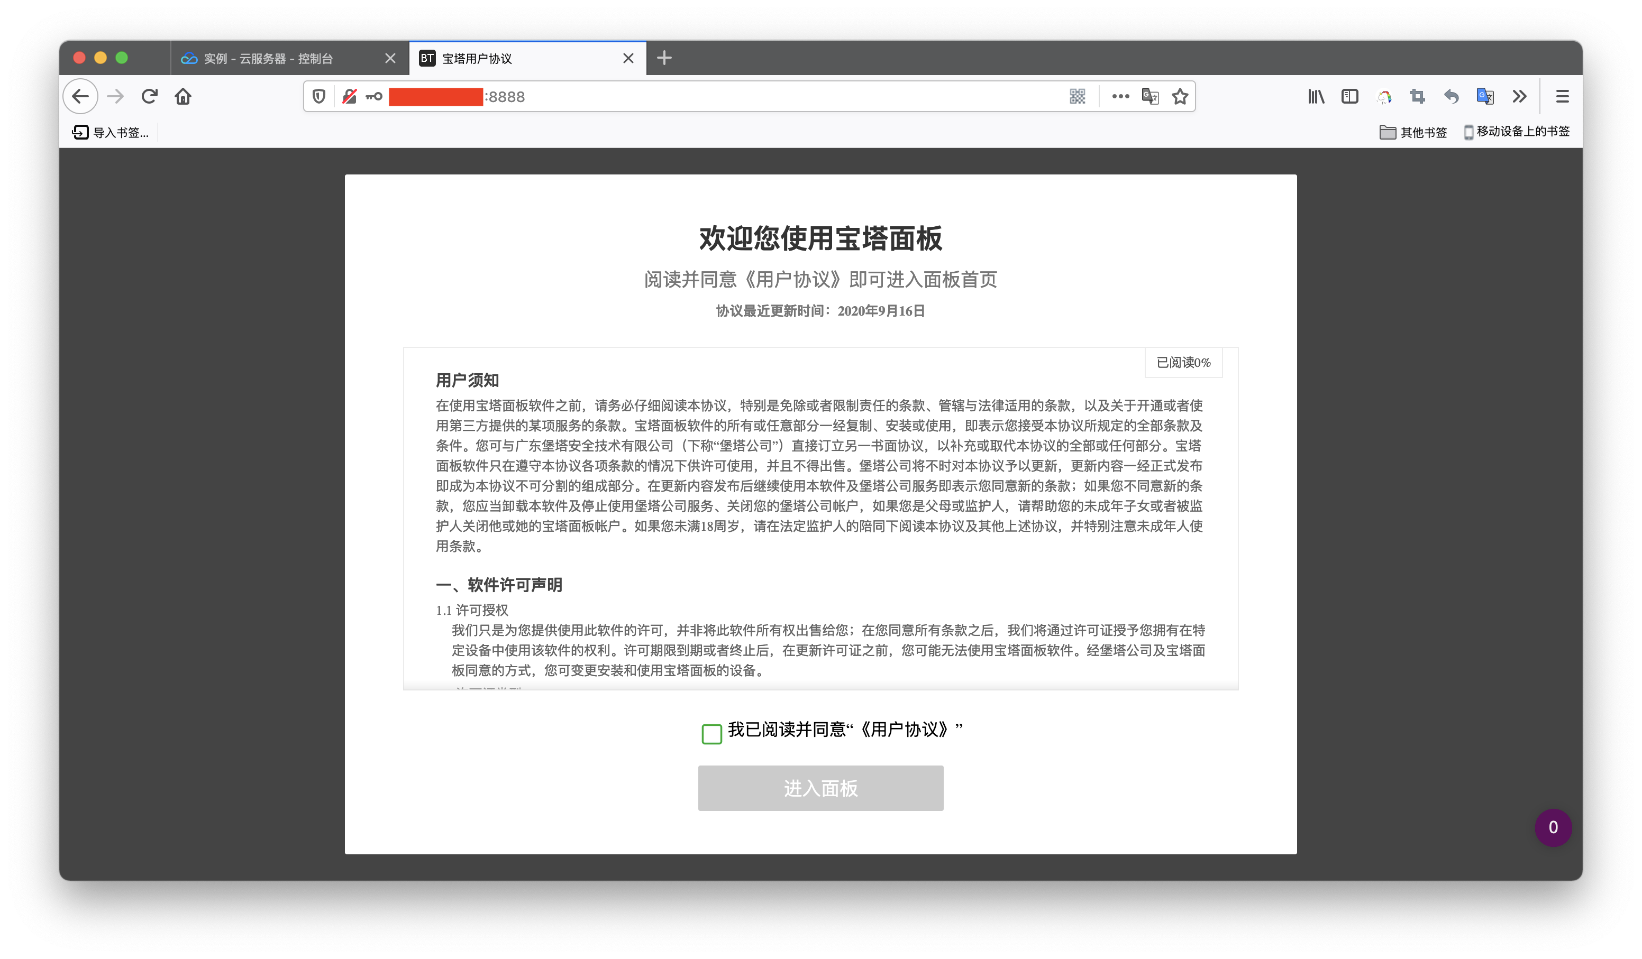
Task: Open the unicorn extension icon
Action: (x=1384, y=96)
